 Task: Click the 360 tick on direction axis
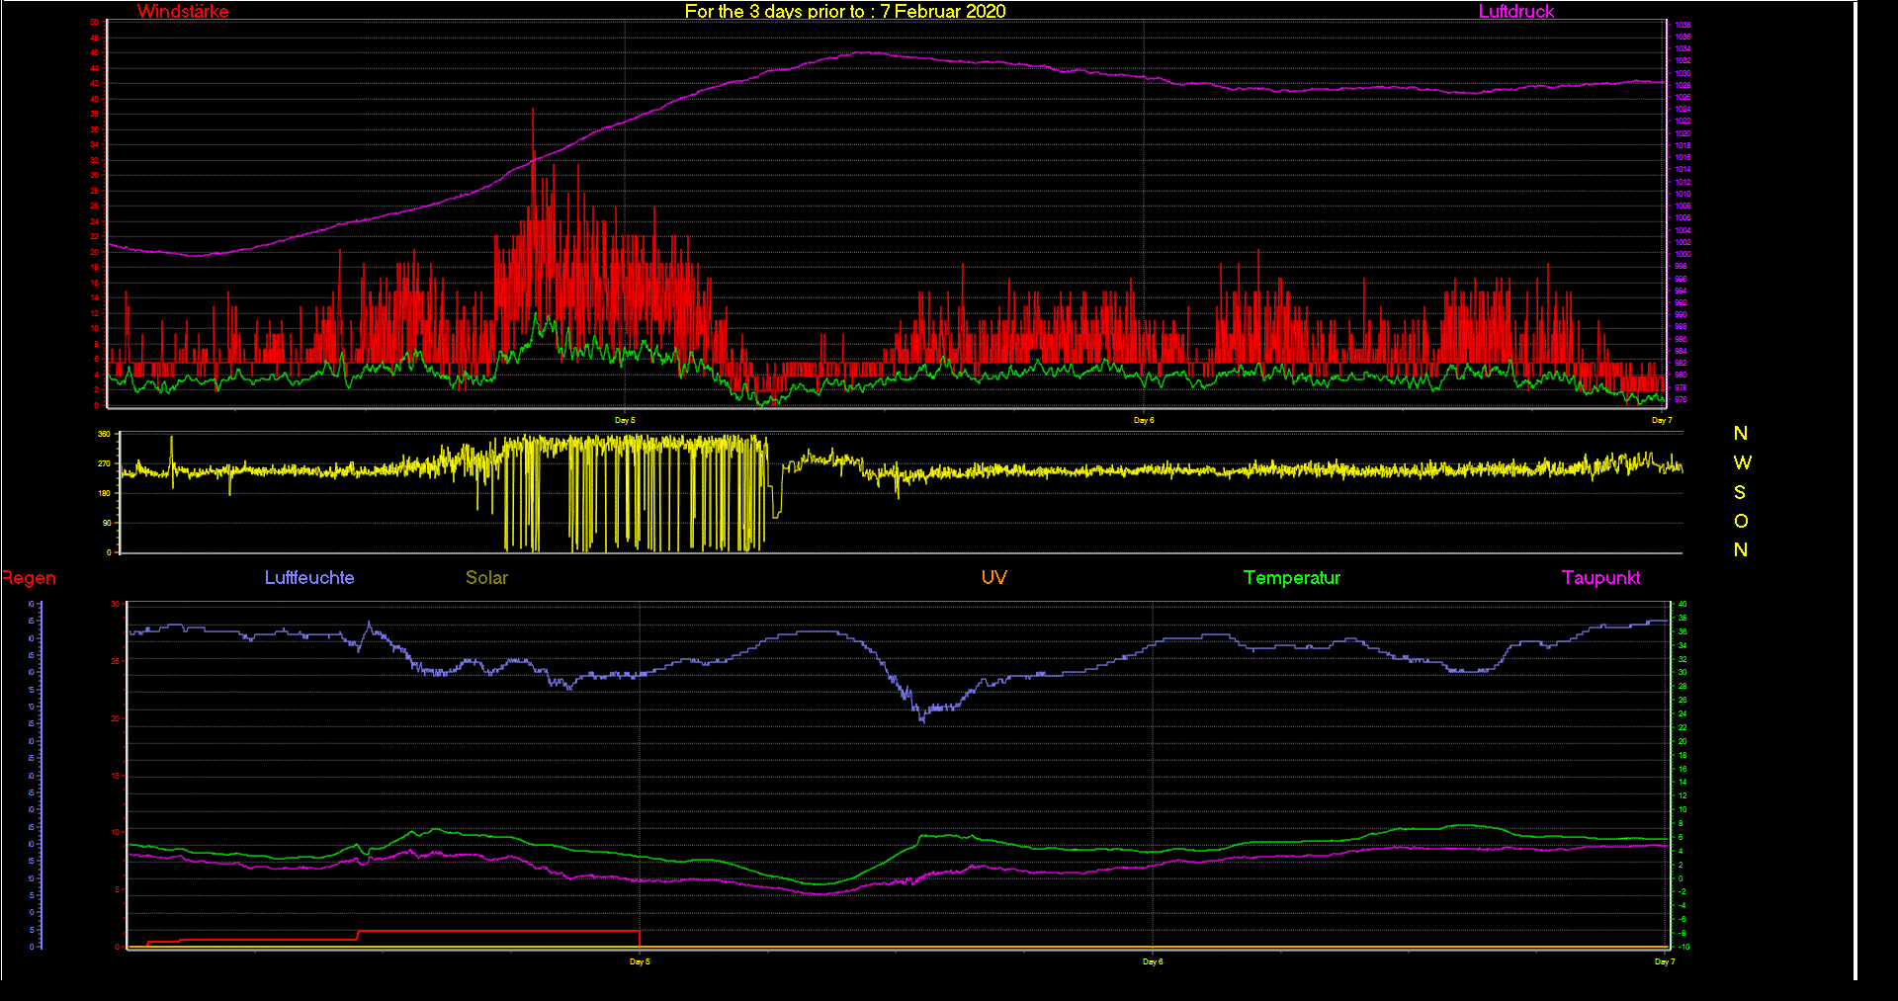105,434
